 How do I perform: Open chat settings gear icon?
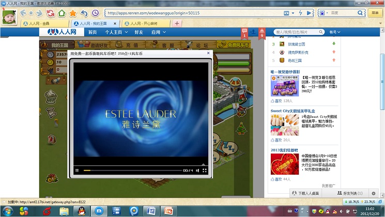[374, 193]
